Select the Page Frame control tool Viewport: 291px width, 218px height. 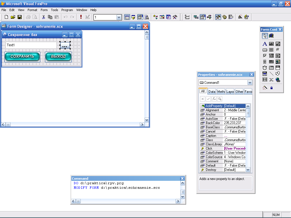tap(271, 68)
